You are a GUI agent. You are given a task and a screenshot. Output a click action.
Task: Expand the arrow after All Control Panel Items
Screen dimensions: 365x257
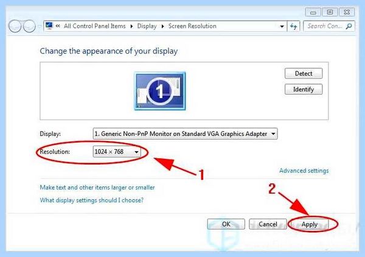tap(131, 26)
